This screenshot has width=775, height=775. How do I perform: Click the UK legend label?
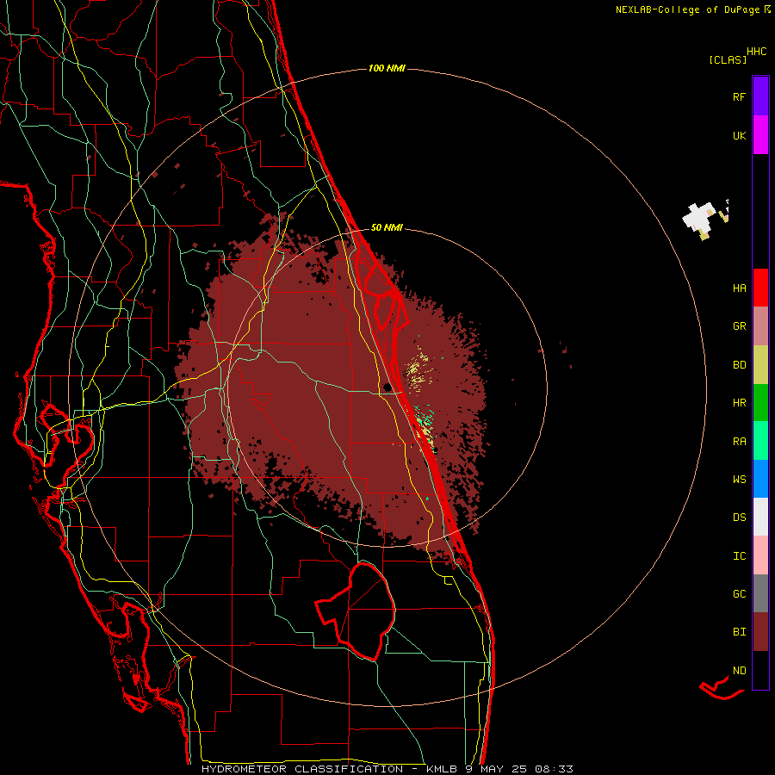click(739, 135)
